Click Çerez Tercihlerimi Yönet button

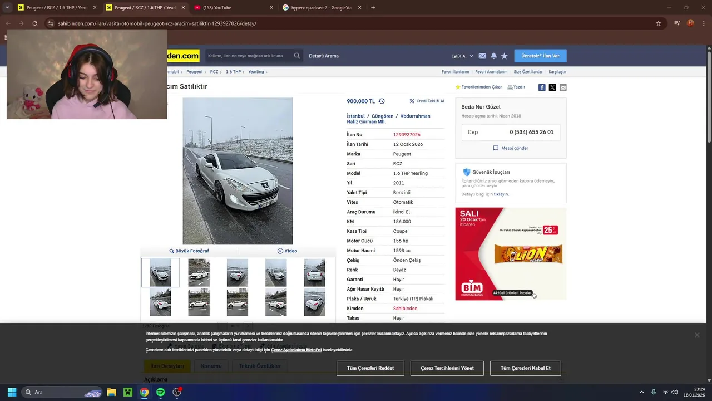click(447, 368)
